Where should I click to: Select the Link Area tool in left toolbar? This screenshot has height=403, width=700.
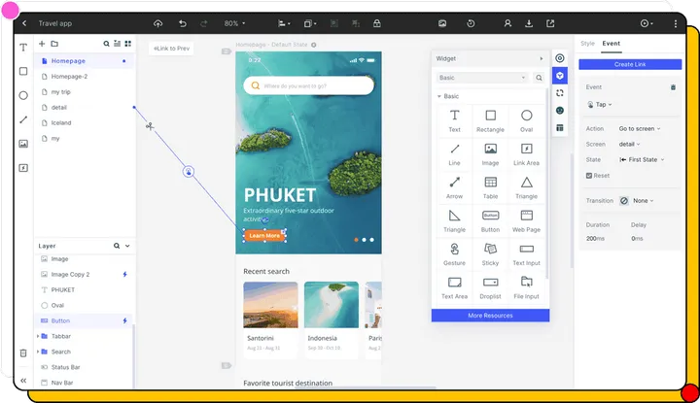click(23, 168)
